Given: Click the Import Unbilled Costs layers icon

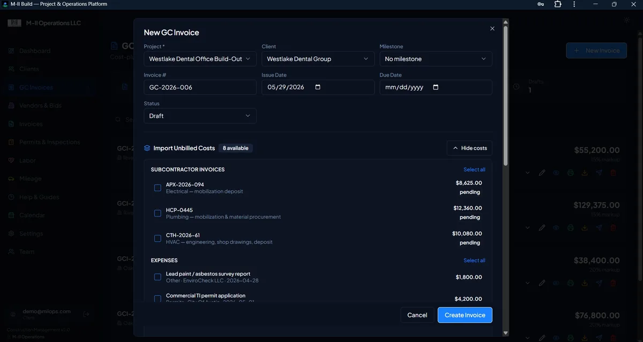Looking at the screenshot, I should (x=147, y=148).
